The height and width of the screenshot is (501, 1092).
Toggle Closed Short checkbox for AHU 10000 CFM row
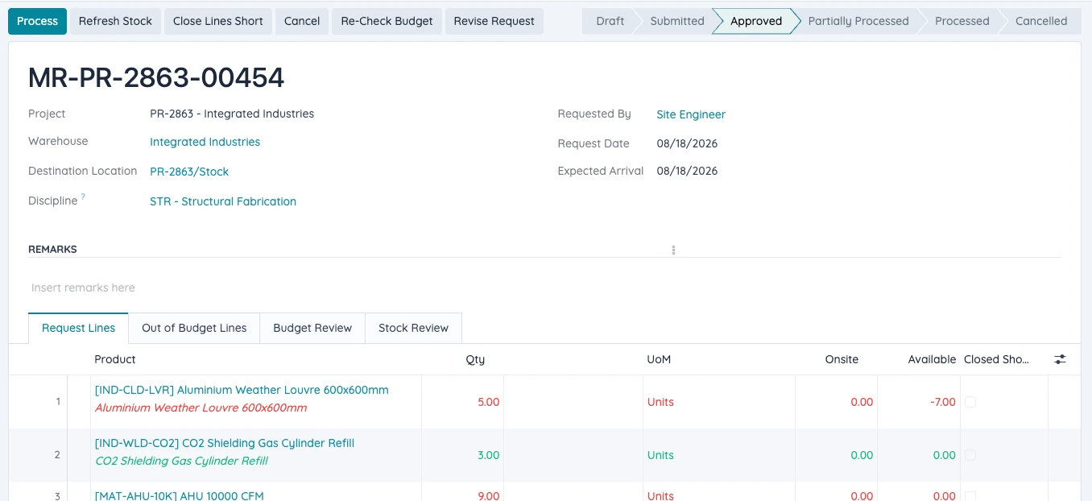(970, 496)
